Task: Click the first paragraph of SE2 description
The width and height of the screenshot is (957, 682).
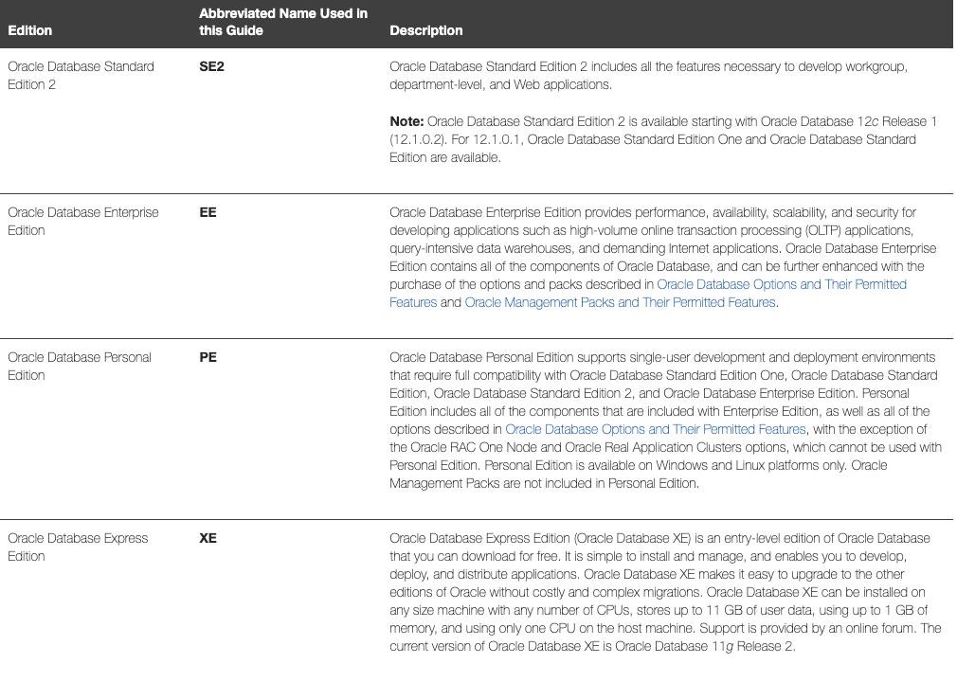Action: pyautogui.click(x=648, y=76)
